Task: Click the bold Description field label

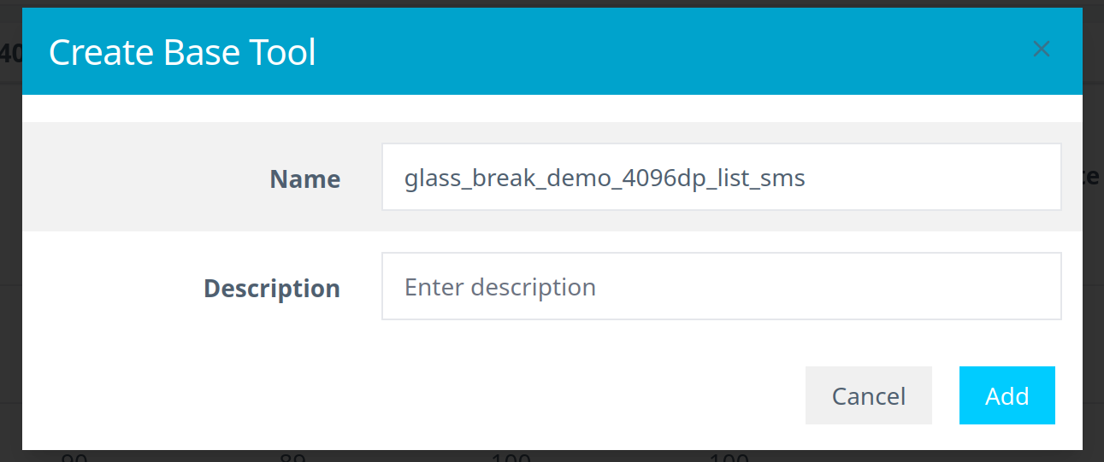Action: [x=271, y=289]
